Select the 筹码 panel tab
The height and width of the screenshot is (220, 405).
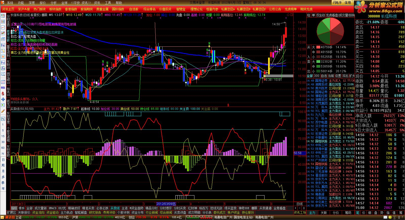(x=348, y=213)
